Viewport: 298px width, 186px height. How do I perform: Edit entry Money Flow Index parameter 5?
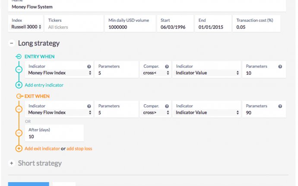(117, 70)
